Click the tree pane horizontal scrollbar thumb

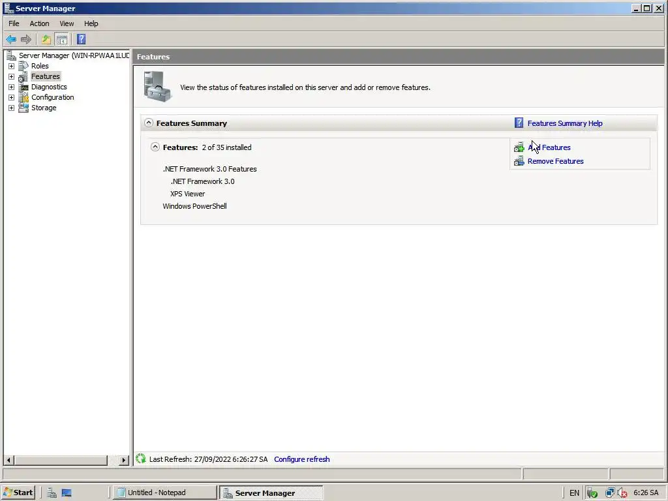(60, 460)
